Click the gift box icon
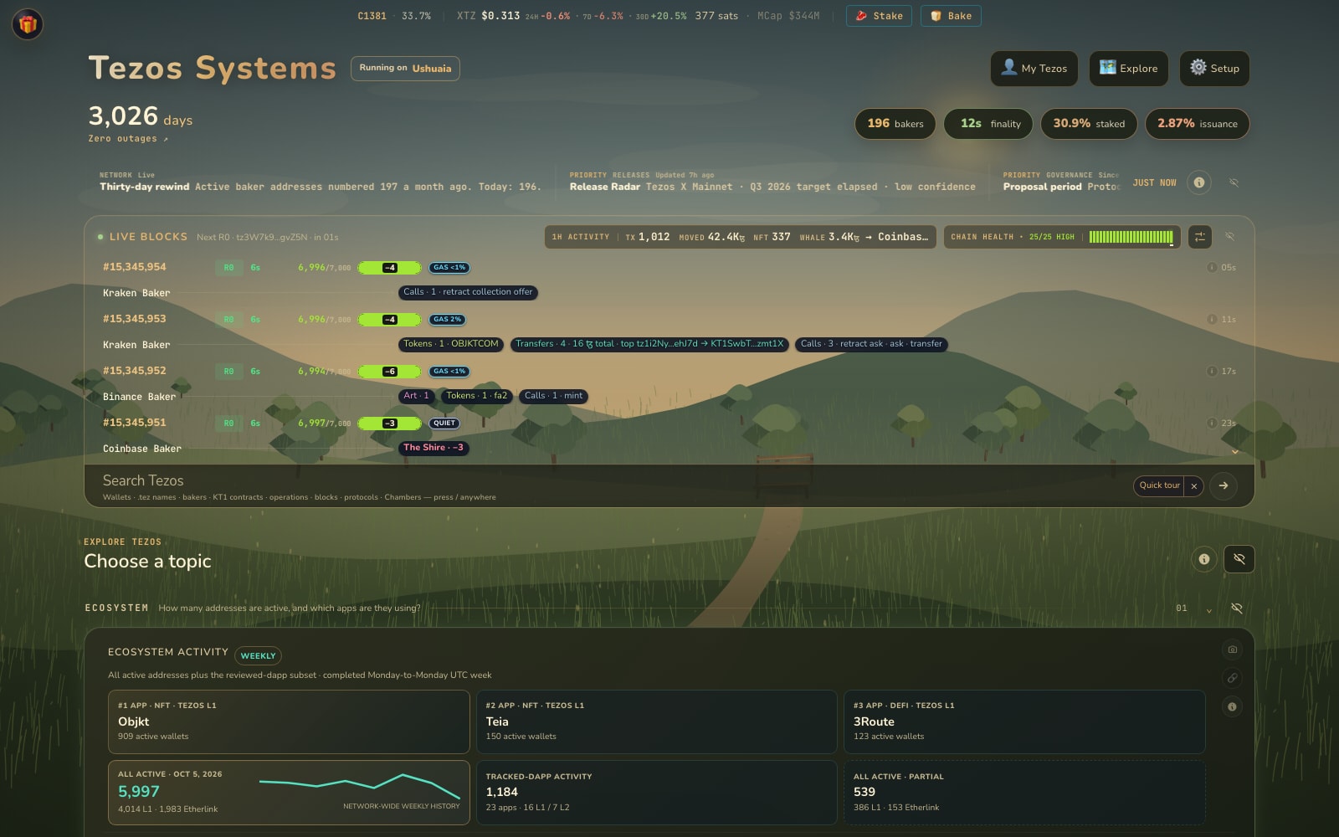This screenshot has width=1339, height=837. click(x=28, y=24)
